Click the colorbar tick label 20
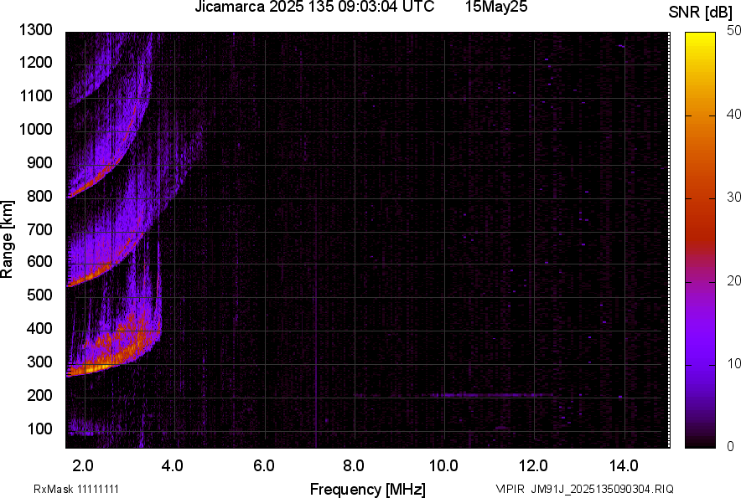The height and width of the screenshot is (498, 741). 734,280
